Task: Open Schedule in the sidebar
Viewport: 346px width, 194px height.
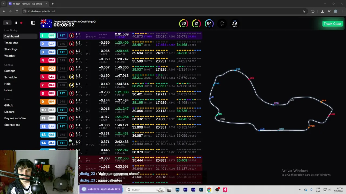Action: click(11, 77)
